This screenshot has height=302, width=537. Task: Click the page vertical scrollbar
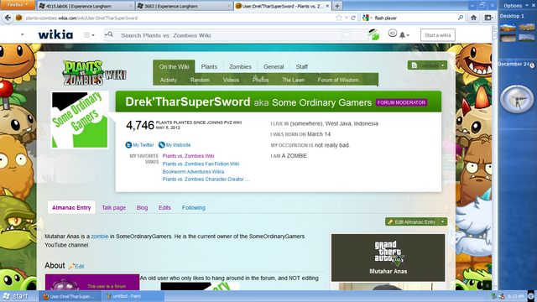494,158
